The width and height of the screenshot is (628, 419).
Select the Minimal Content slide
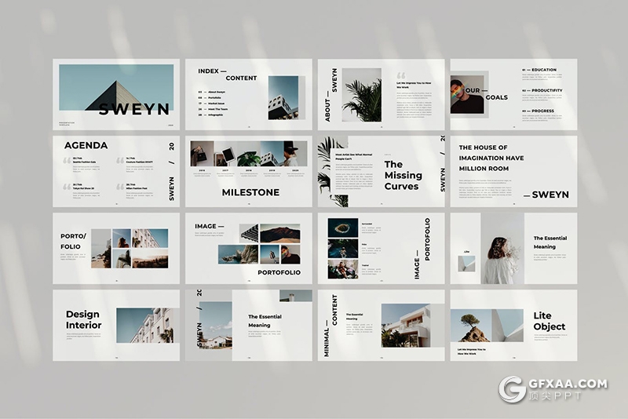381,325
